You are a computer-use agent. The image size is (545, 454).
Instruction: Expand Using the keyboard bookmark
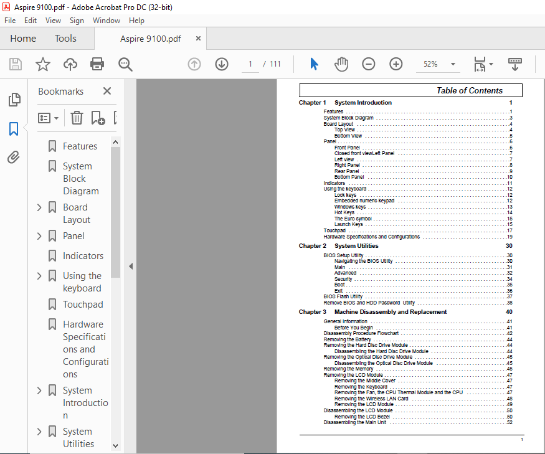[x=39, y=276]
